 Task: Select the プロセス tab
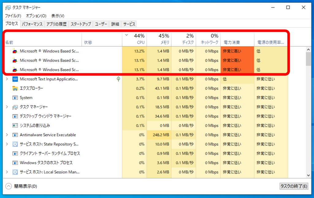point(12,24)
